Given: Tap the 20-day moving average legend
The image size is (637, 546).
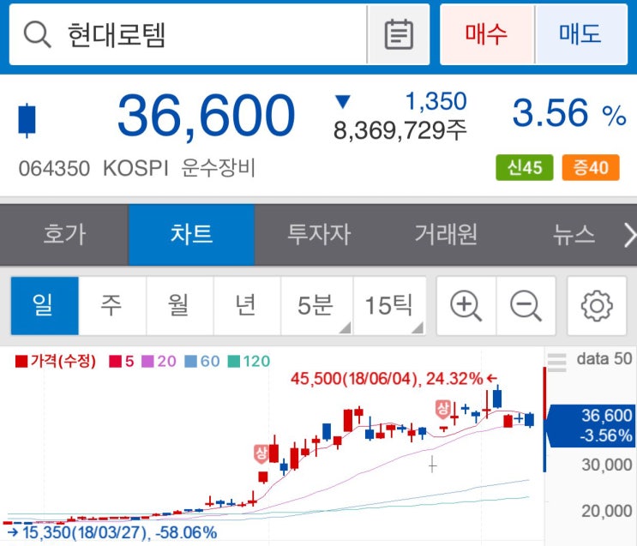Looking at the screenshot, I should pos(159,361).
